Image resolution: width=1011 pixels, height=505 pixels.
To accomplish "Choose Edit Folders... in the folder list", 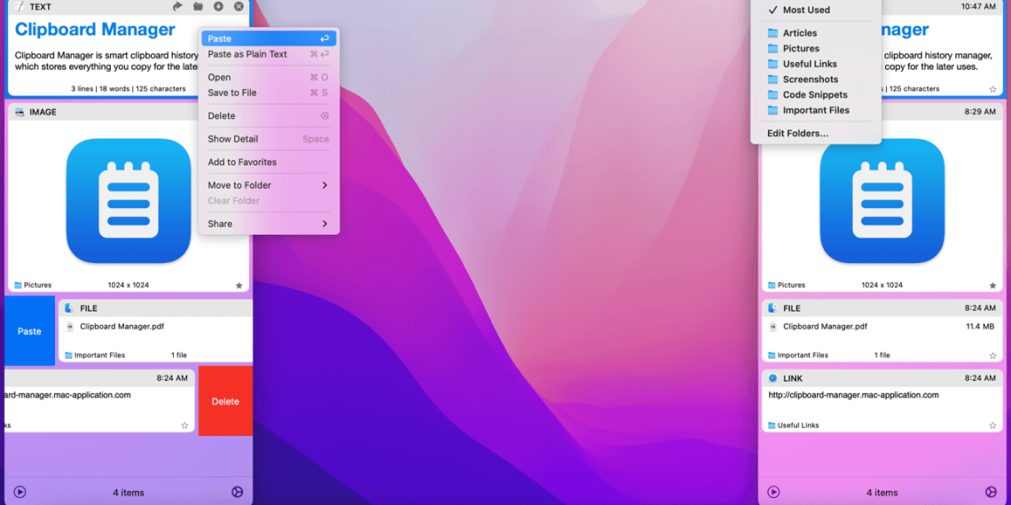I will coord(797,133).
